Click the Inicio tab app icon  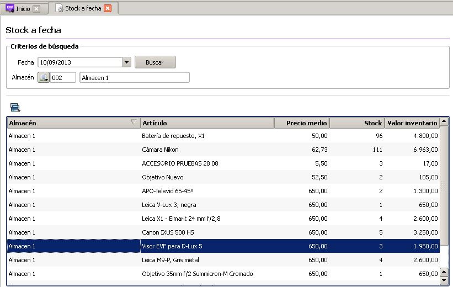(x=10, y=8)
